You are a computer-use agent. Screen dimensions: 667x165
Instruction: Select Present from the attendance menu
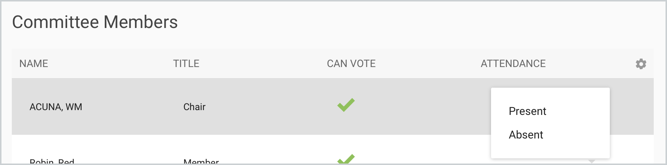pos(527,111)
